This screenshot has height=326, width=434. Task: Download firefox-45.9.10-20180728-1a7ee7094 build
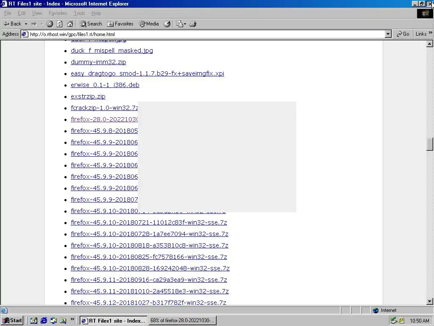click(150, 234)
